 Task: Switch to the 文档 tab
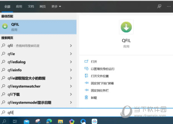(x=31, y=7)
